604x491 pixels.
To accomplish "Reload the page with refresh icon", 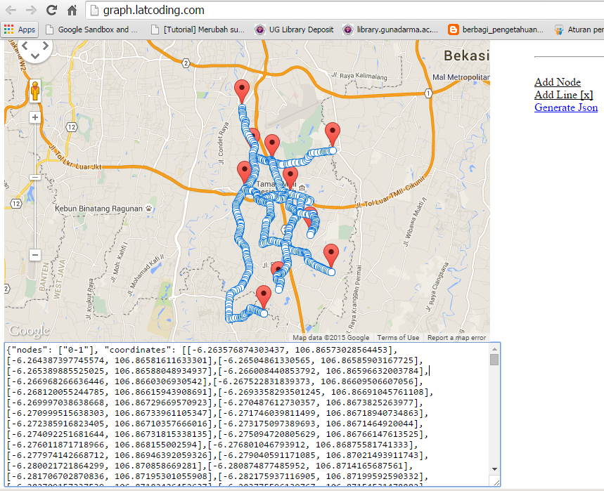I will tap(51, 10).
